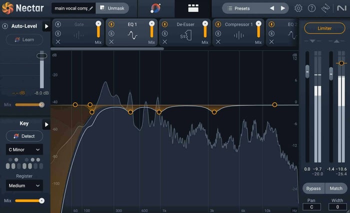This screenshot has height=213, width=350.
Task: Click the Gate waveform icon
Action: 79,35
